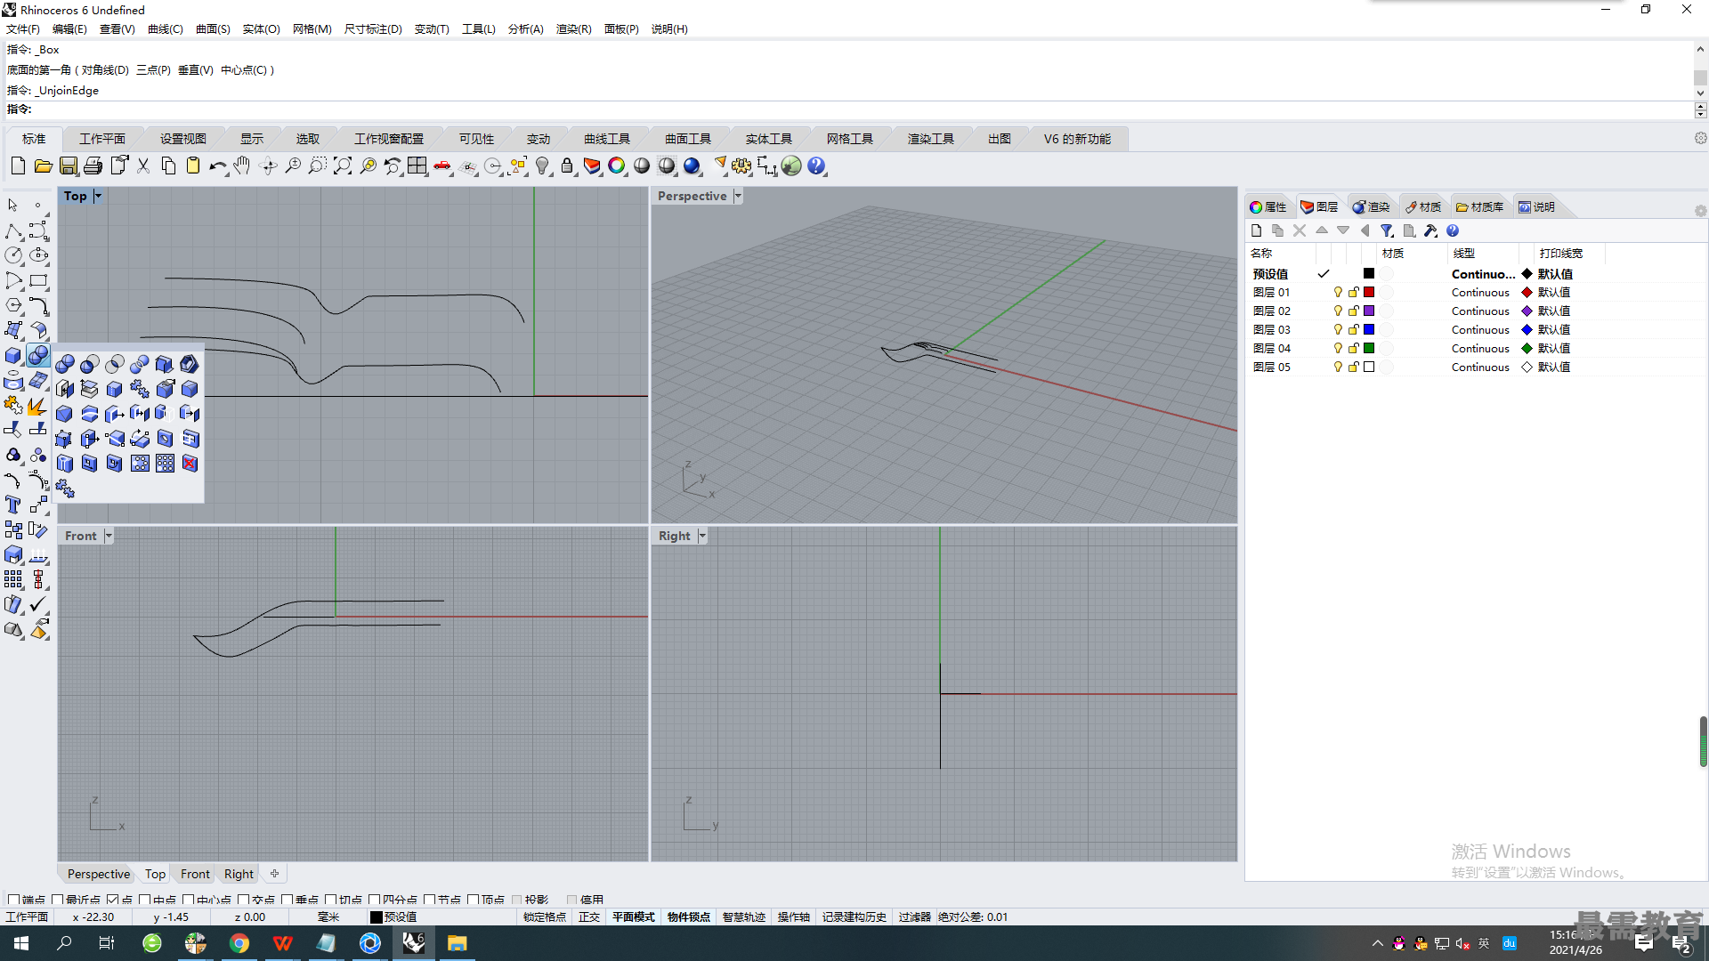Click the Print icon in toolbar
Viewport: 1709px width, 961px height.
coord(93,166)
